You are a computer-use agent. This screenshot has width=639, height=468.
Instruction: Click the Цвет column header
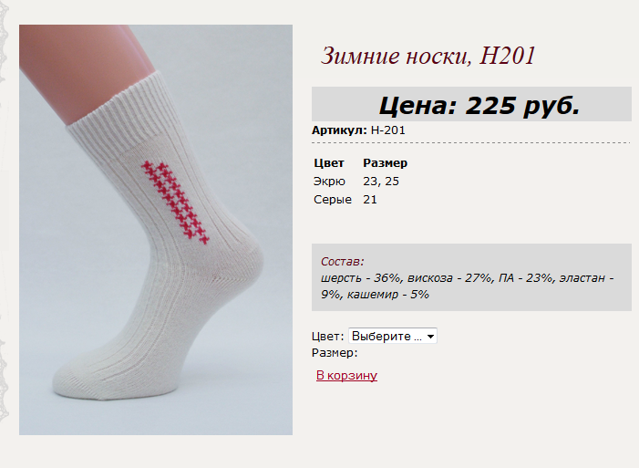click(329, 162)
